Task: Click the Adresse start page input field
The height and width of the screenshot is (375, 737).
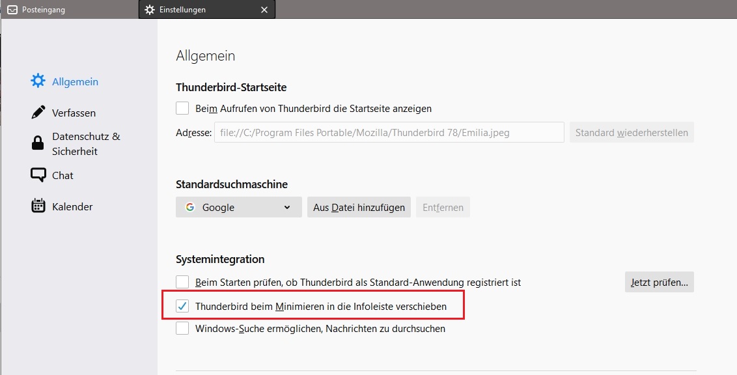Action: 389,132
